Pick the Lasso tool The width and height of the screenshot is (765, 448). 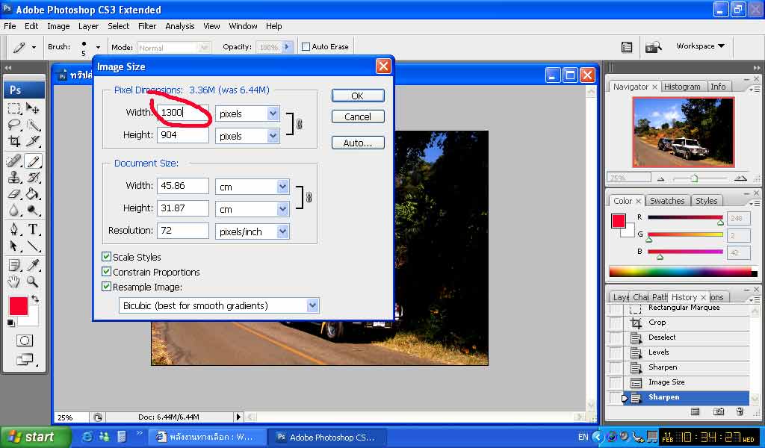[14, 125]
